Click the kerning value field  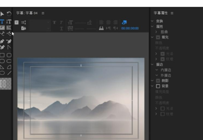80,29
